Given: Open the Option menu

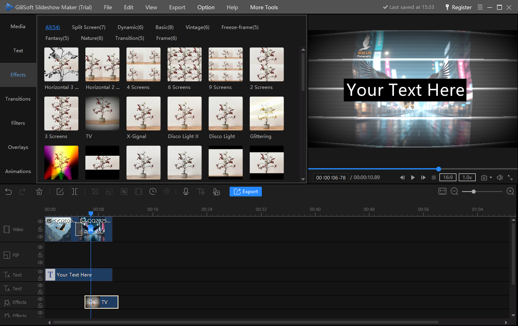Looking at the screenshot, I should pyautogui.click(x=206, y=7).
